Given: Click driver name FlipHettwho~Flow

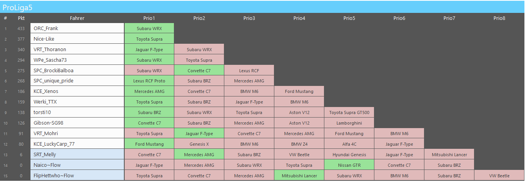Looking at the screenshot, I should click(54, 176).
